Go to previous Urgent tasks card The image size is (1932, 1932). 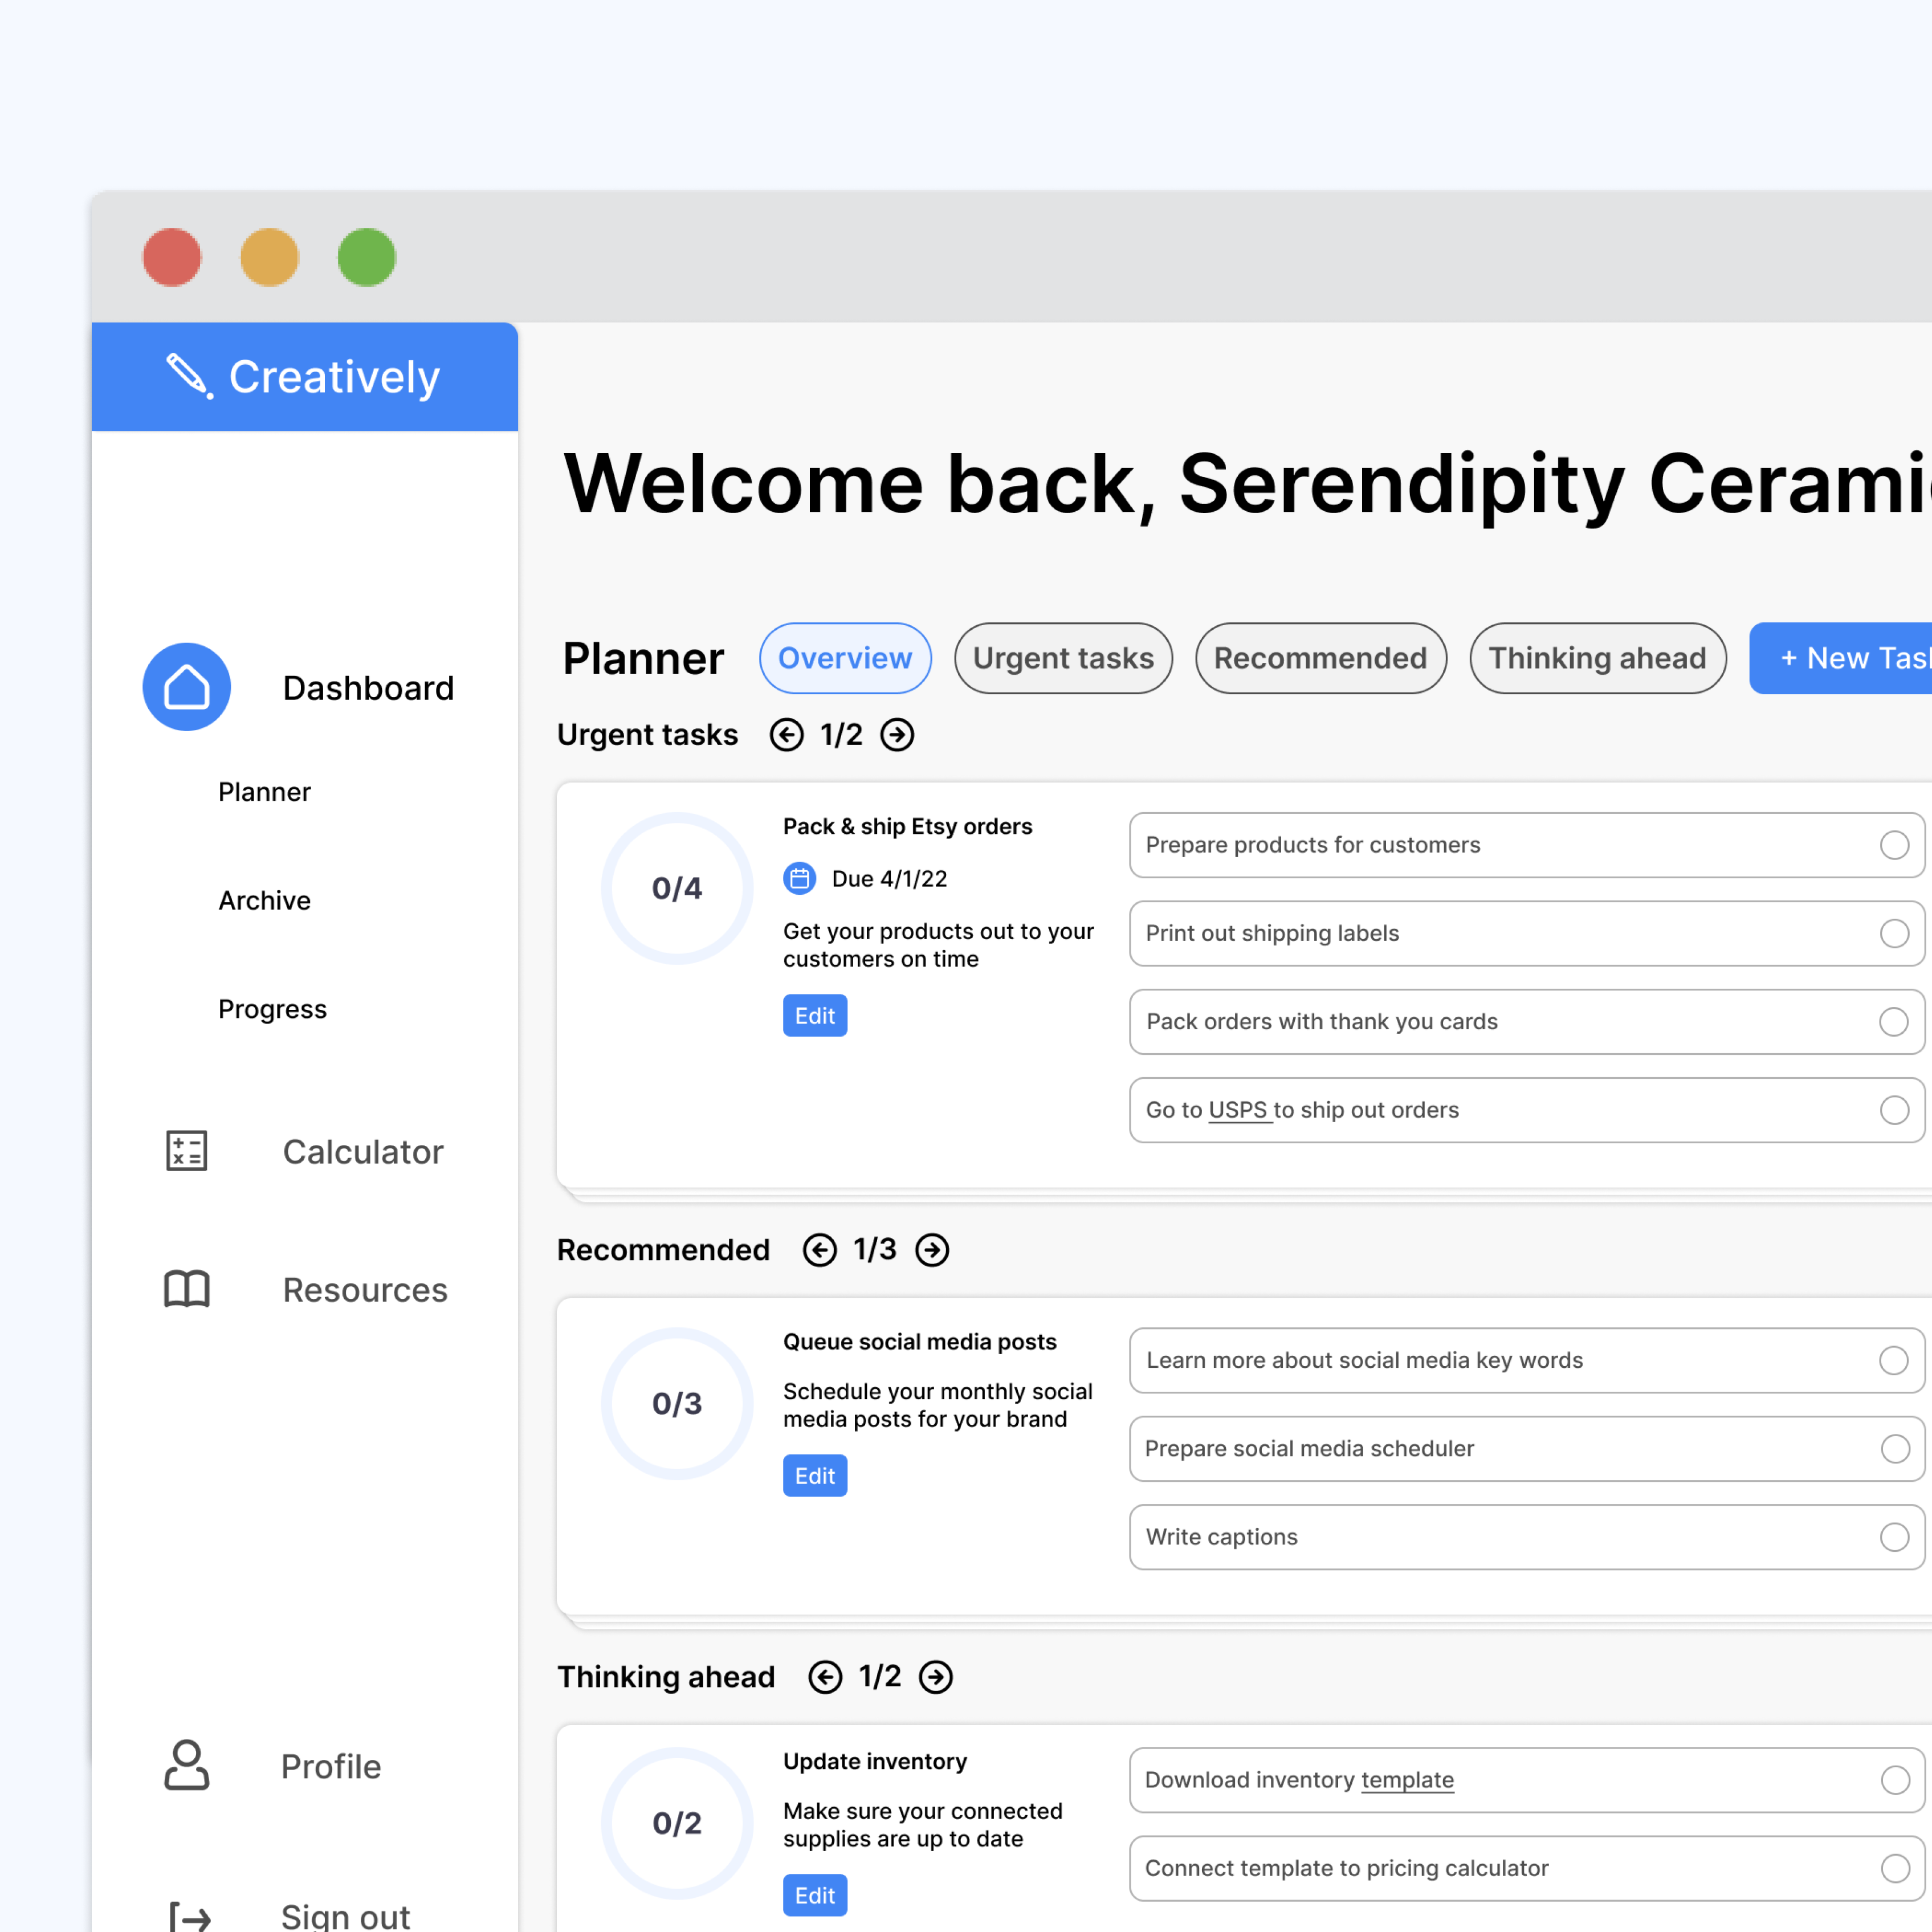[x=787, y=735]
